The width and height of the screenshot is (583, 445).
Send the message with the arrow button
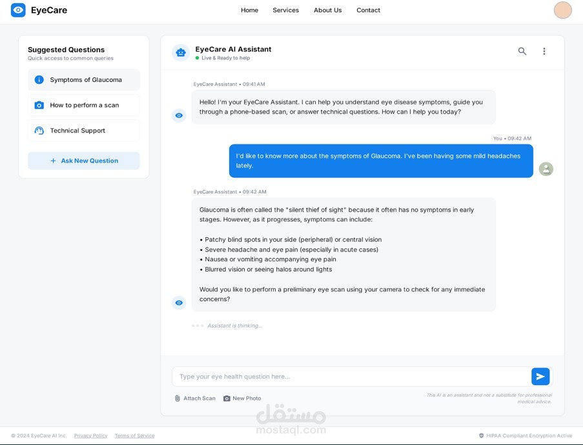pos(540,377)
